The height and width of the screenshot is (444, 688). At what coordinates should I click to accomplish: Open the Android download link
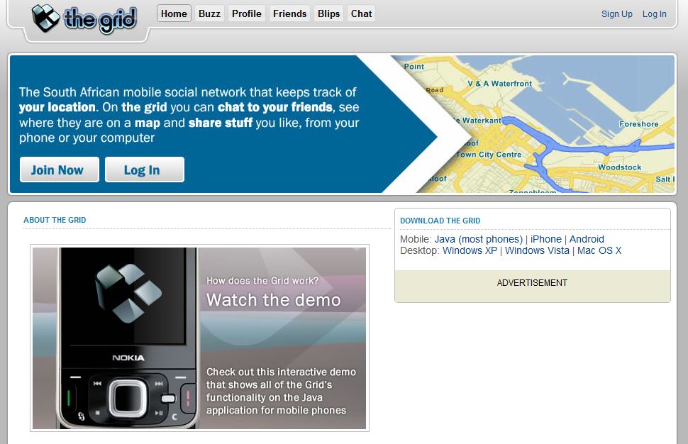pos(587,240)
